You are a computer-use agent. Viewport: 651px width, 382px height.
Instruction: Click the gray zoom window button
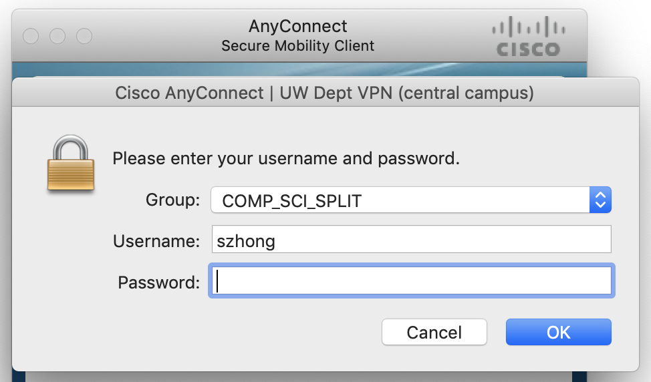click(x=84, y=36)
